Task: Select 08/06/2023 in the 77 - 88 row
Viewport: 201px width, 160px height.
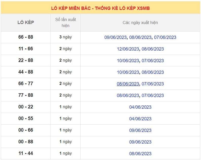Action: (128, 96)
